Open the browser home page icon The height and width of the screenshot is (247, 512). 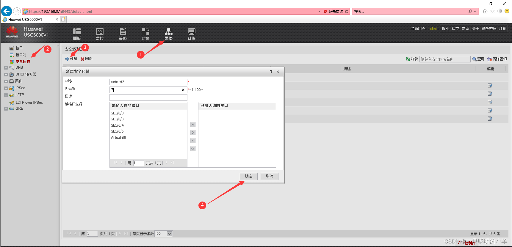click(x=485, y=11)
